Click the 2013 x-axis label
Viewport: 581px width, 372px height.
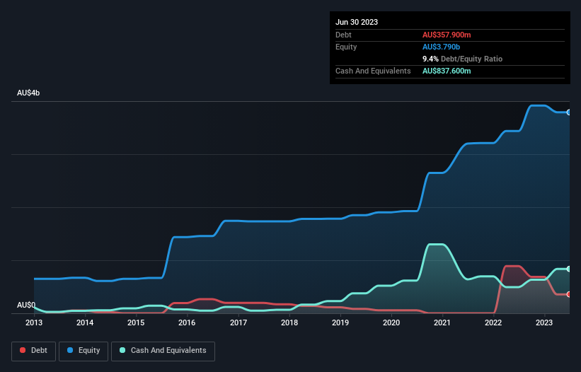34,322
